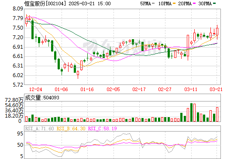Viewport: 227px width, 159px height.
Task: Click the 72.80万 volume axis label
Action: click(x=14, y=100)
